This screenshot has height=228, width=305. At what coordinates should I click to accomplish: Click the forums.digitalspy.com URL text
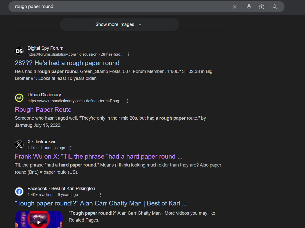pos(75,54)
